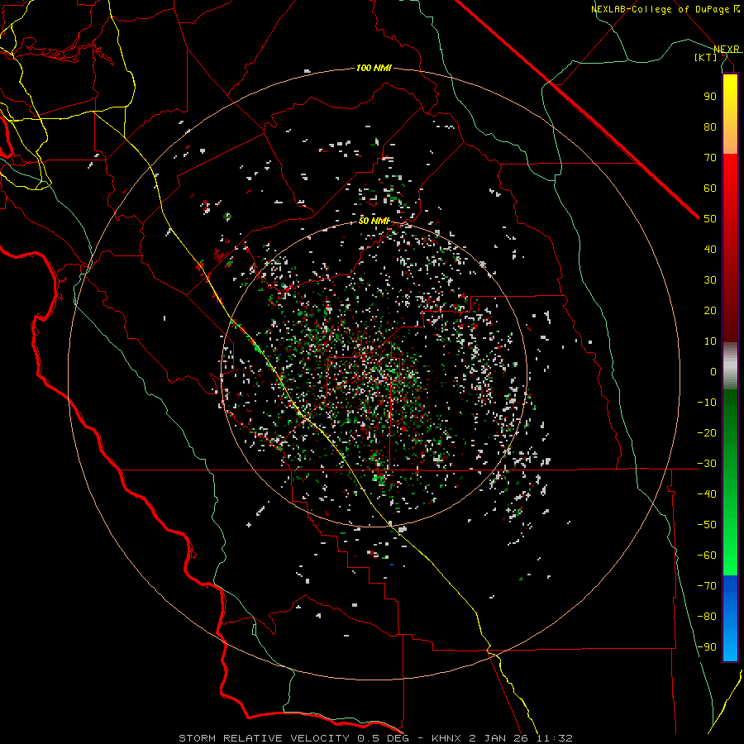Click the -30 value on the velocity scale

(707, 464)
